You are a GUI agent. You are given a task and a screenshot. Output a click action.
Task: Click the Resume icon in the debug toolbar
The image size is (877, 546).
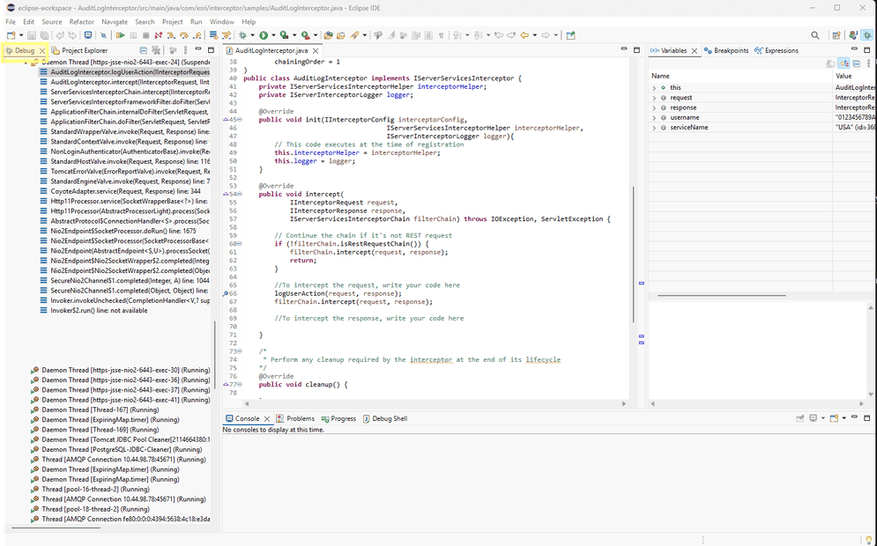pos(120,35)
